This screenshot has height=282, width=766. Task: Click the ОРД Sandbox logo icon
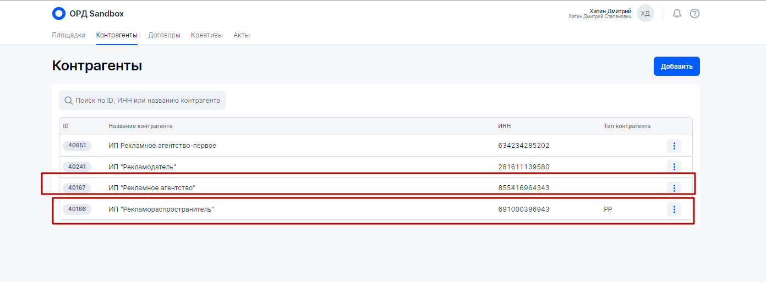point(58,14)
